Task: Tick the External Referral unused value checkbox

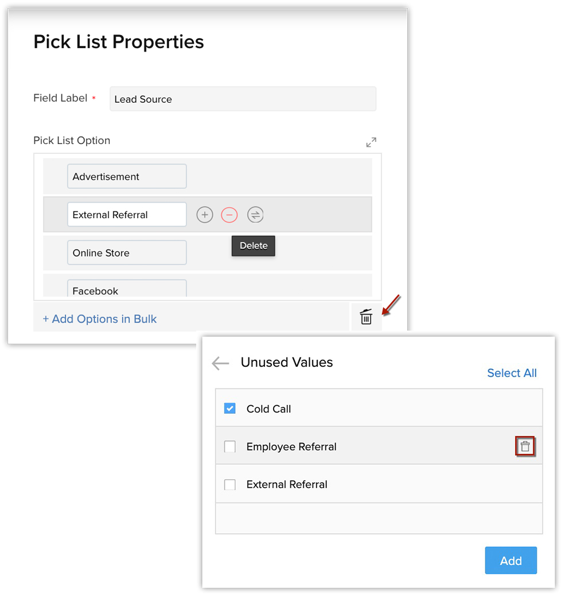Action: click(230, 484)
